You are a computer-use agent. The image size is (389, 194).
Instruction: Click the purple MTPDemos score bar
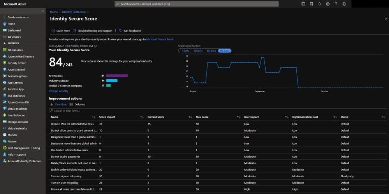(x=117, y=76)
